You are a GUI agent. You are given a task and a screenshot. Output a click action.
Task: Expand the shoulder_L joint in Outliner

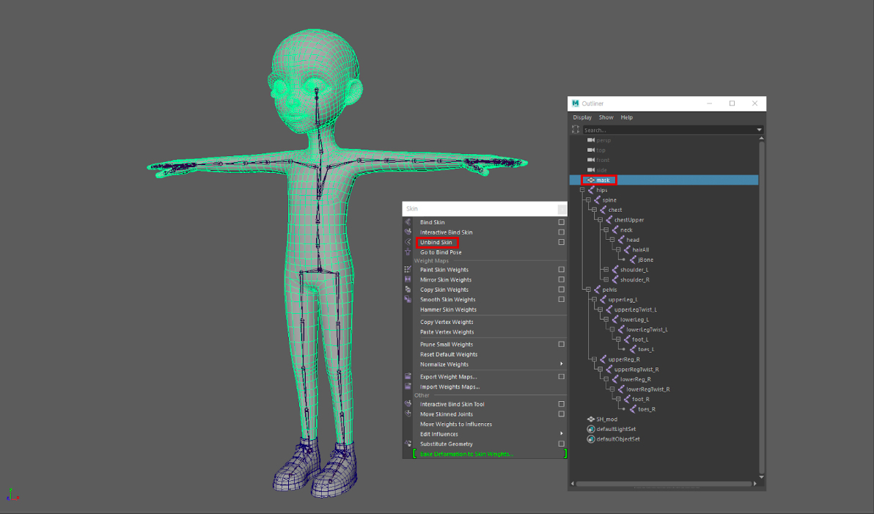[x=606, y=270]
